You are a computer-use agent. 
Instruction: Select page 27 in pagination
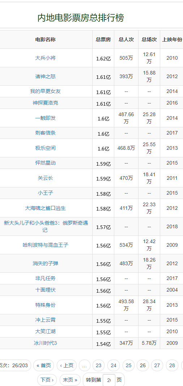(x=157, y=365)
